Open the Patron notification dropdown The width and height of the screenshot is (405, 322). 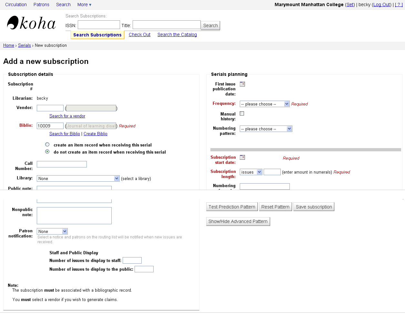point(52,231)
